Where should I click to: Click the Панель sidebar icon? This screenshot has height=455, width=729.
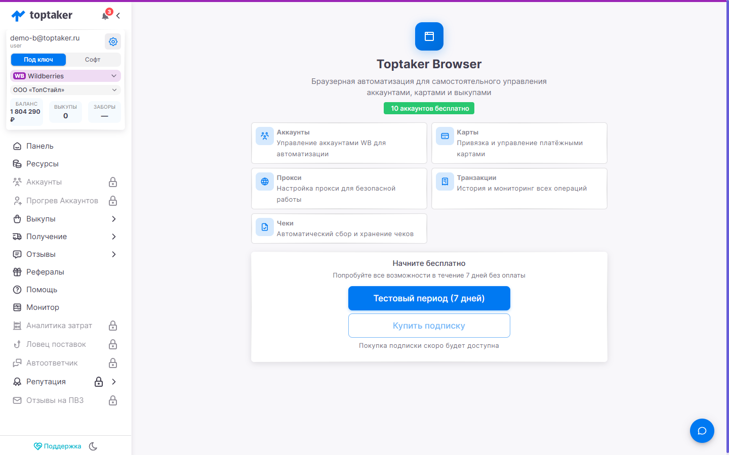coord(17,146)
